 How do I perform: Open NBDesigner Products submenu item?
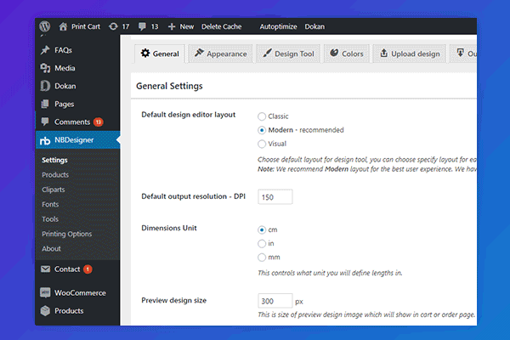tap(55, 175)
